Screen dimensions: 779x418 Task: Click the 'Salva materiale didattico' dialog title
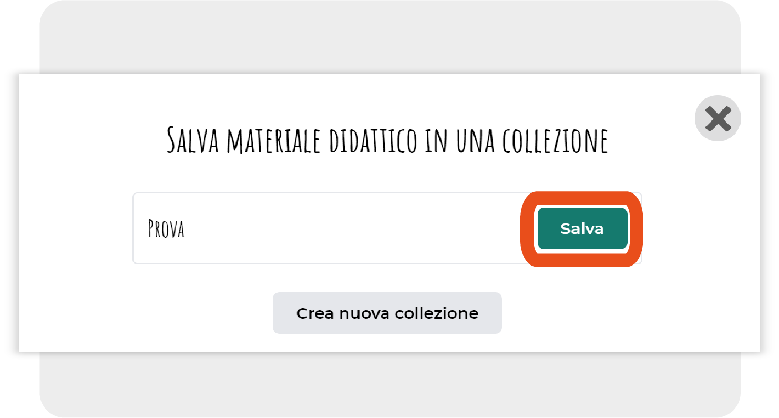click(x=387, y=140)
